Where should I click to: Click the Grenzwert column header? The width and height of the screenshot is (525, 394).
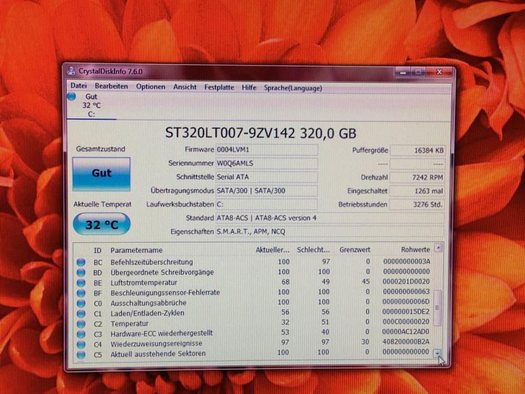pyautogui.click(x=355, y=250)
